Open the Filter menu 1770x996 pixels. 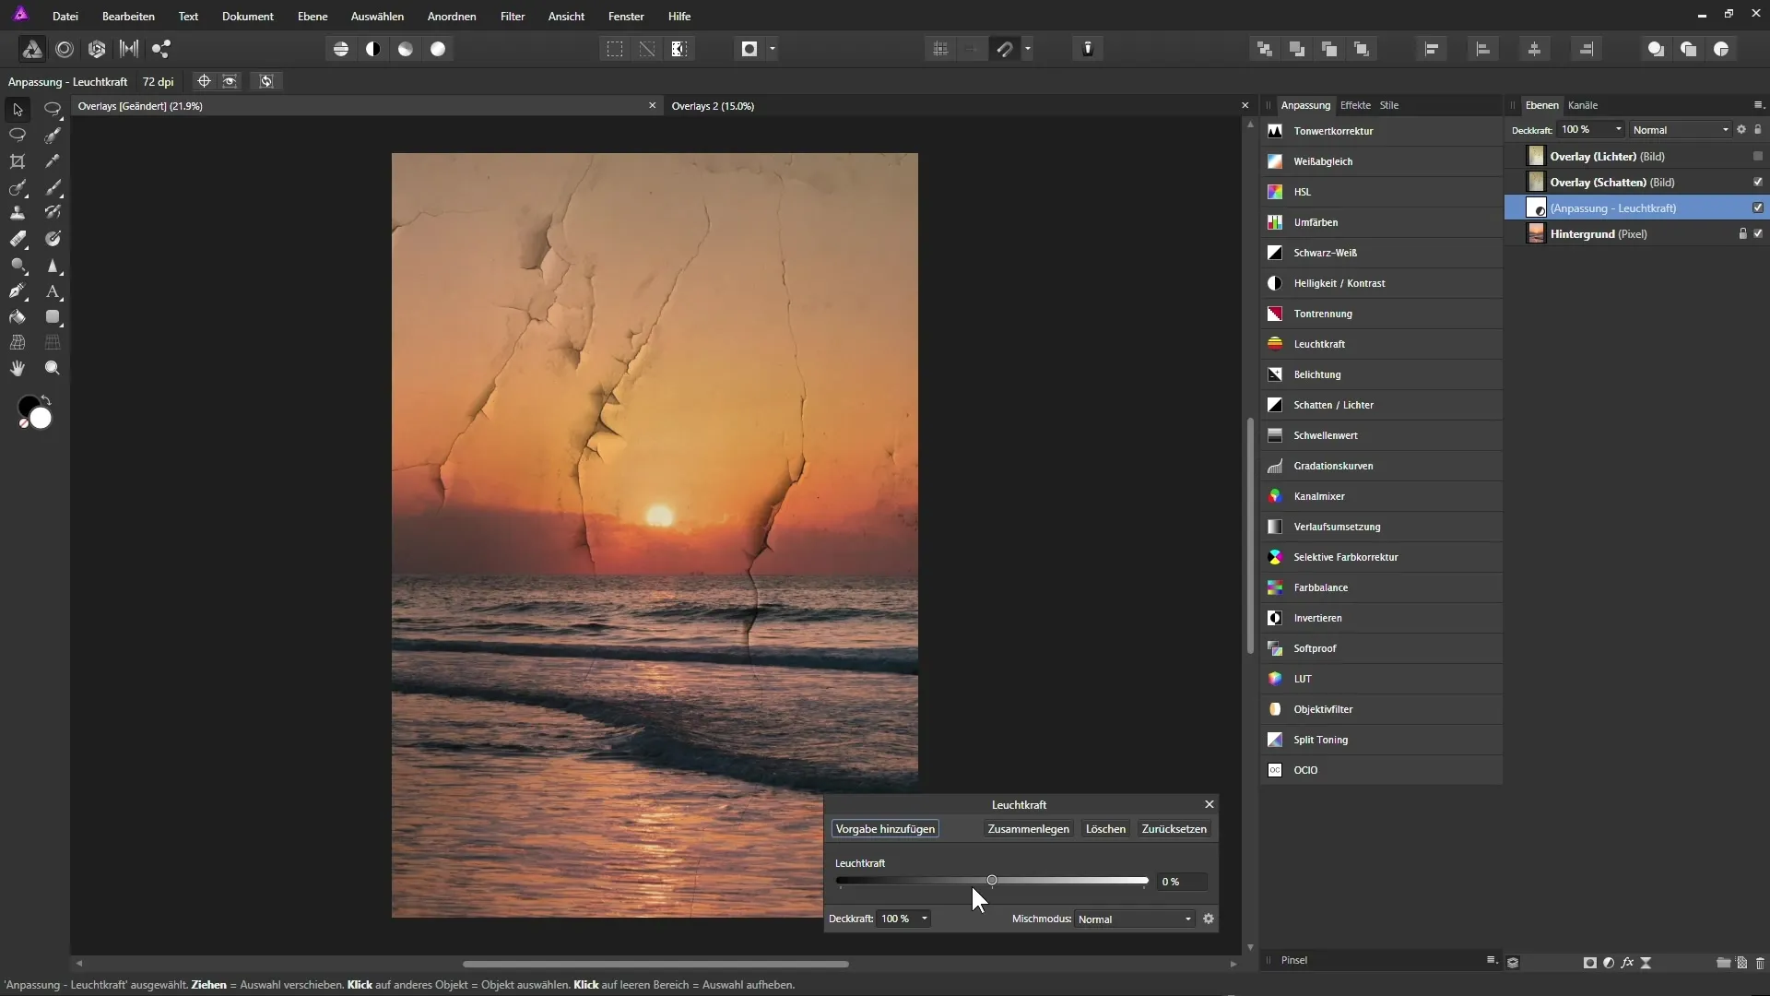pyautogui.click(x=513, y=17)
